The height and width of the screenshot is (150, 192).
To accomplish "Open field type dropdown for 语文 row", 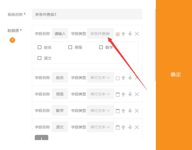I will click(x=100, y=127).
